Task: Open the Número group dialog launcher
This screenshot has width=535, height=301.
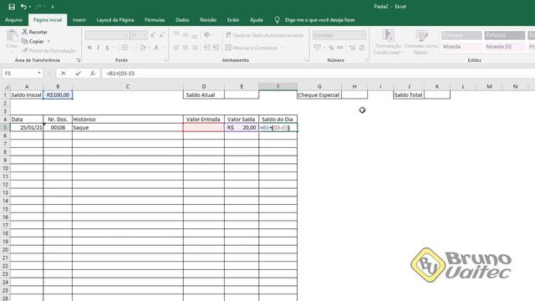Action: pos(366,60)
